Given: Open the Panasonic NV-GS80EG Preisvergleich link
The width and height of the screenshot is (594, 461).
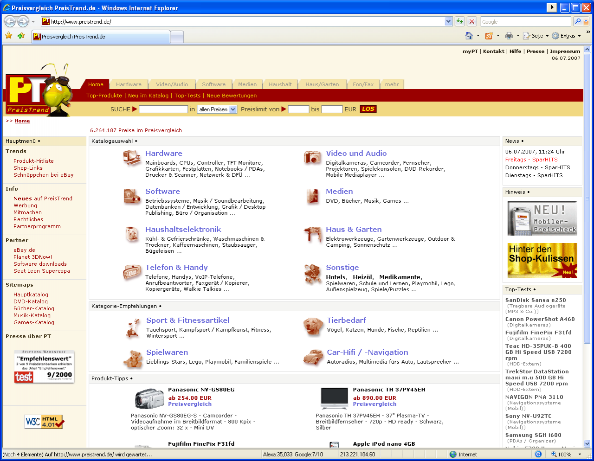Looking at the screenshot, I should (x=190, y=404).
